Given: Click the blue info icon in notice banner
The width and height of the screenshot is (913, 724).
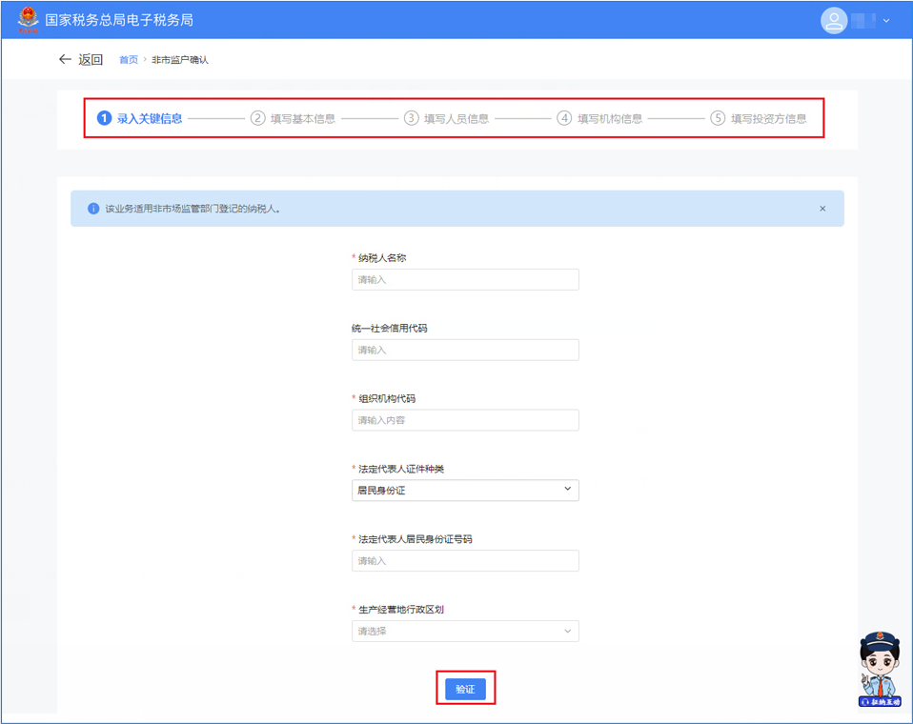Looking at the screenshot, I should click(93, 209).
